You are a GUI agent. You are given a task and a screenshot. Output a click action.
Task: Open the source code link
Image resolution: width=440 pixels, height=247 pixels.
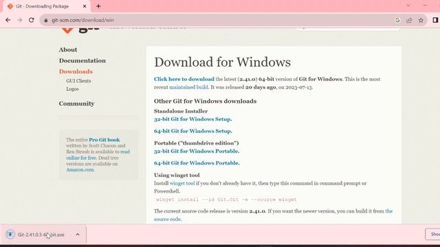(x=274, y=215)
